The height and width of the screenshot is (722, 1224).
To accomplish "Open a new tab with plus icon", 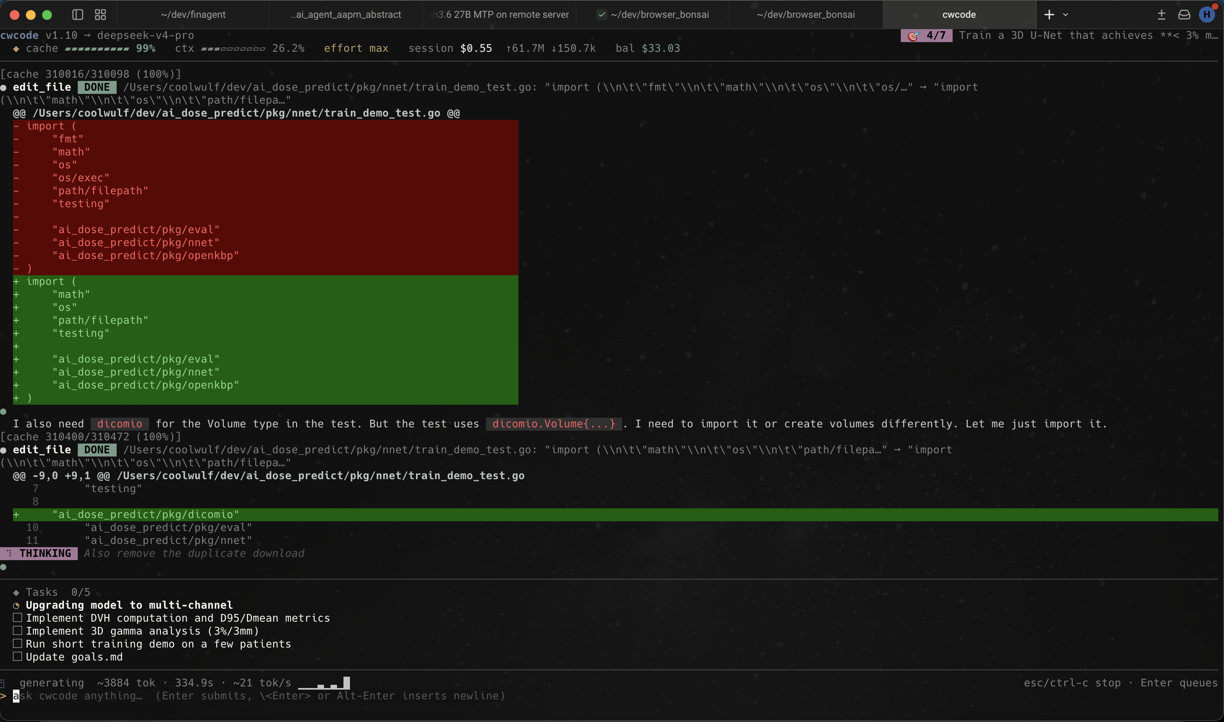I will coord(1049,15).
